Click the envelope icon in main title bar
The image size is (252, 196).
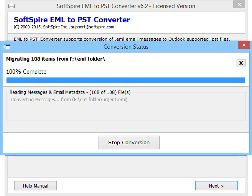click(12, 6)
